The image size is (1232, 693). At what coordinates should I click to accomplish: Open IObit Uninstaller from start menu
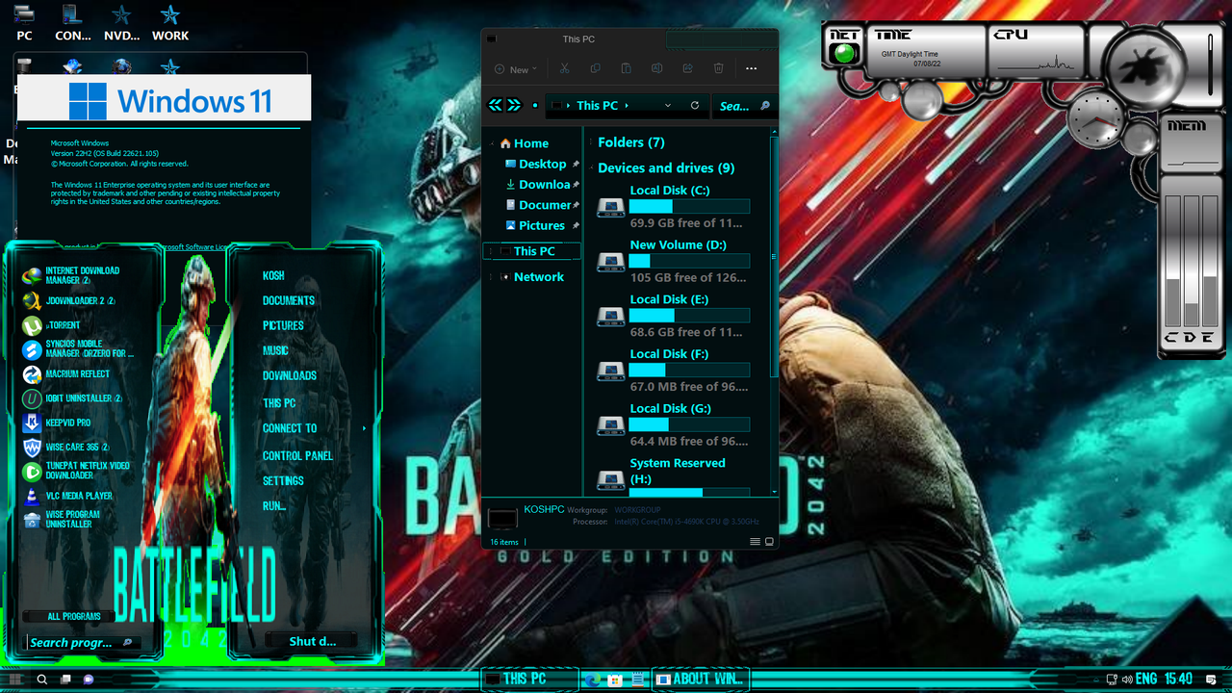pos(72,398)
